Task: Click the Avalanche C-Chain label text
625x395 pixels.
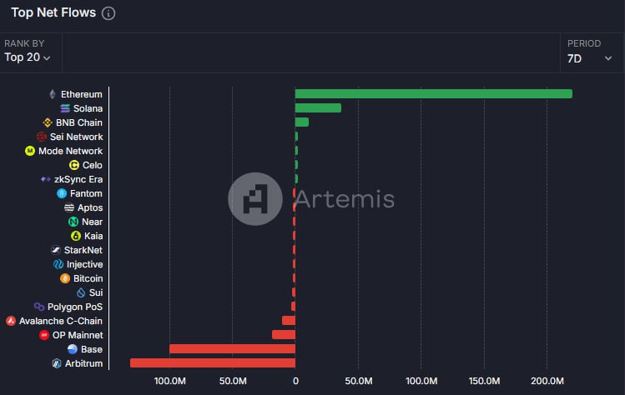Action: tap(61, 321)
